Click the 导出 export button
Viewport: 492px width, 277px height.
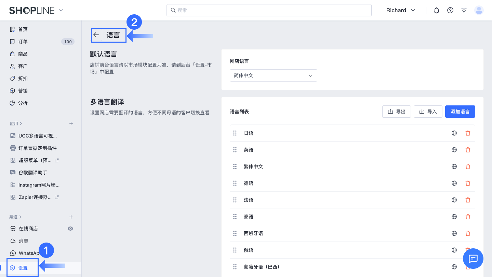tap(396, 112)
